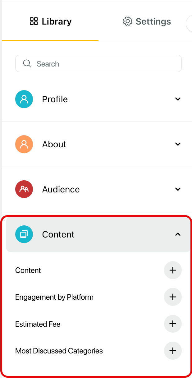Screen dimensions: 192x378
Task: Collapse the Content section chevron
Action: tap(178, 234)
